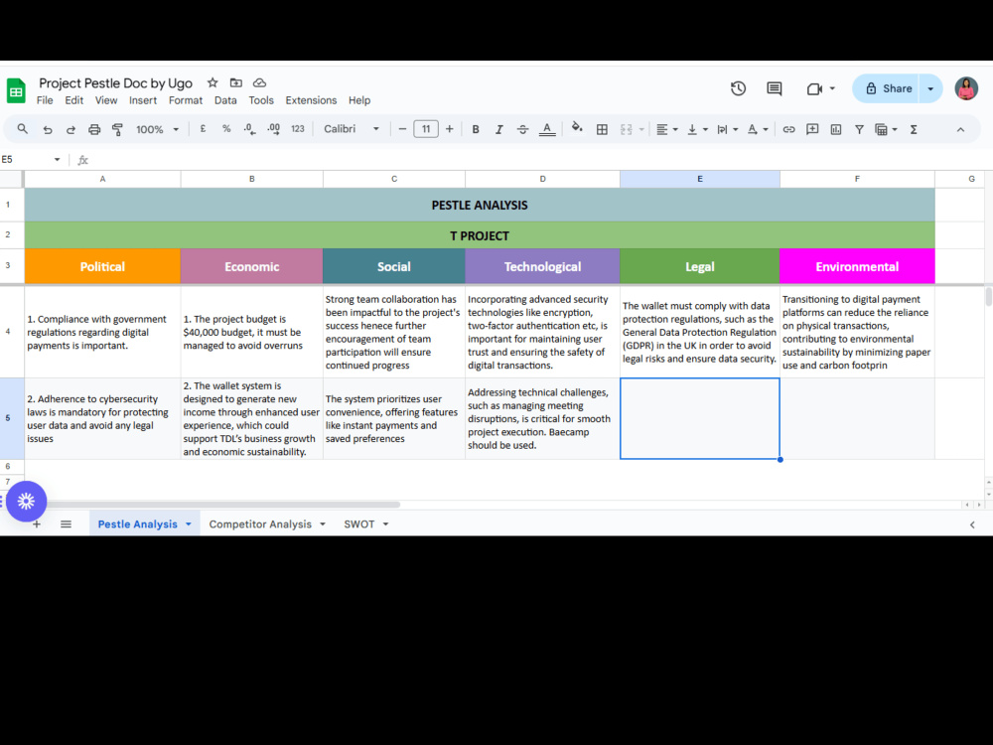The height and width of the screenshot is (745, 993).
Task: Switch to Competitor Analysis sheet
Action: (x=260, y=523)
